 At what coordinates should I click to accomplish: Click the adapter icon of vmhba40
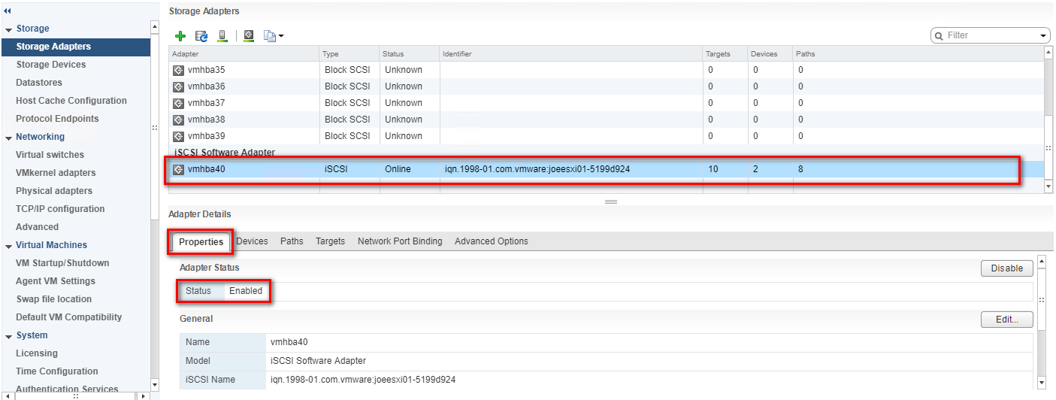[178, 169]
